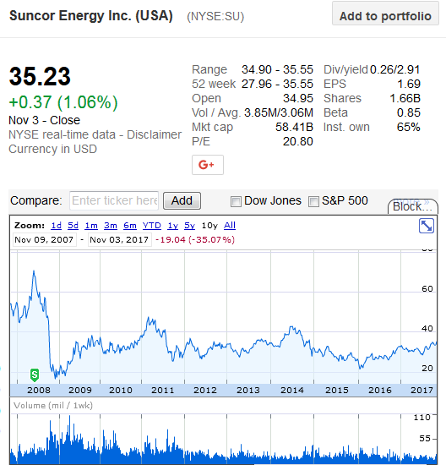The height and width of the screenshot is (465, 446).
Task: Click the Nov 3 - Close text
Action: (x=45, y=120)
